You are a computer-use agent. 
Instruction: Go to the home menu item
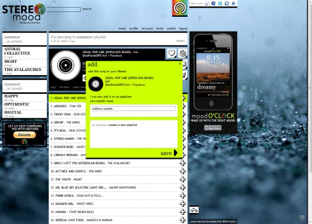click(122, 29)
